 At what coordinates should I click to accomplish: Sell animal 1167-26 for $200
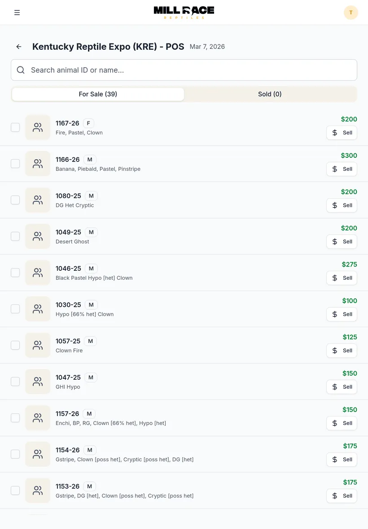(x=342, y=133)
